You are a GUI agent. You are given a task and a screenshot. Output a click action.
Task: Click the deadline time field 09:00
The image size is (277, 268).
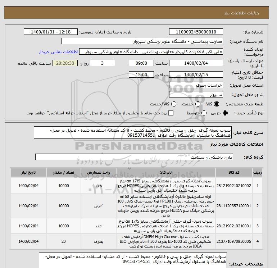coord(141,63)
